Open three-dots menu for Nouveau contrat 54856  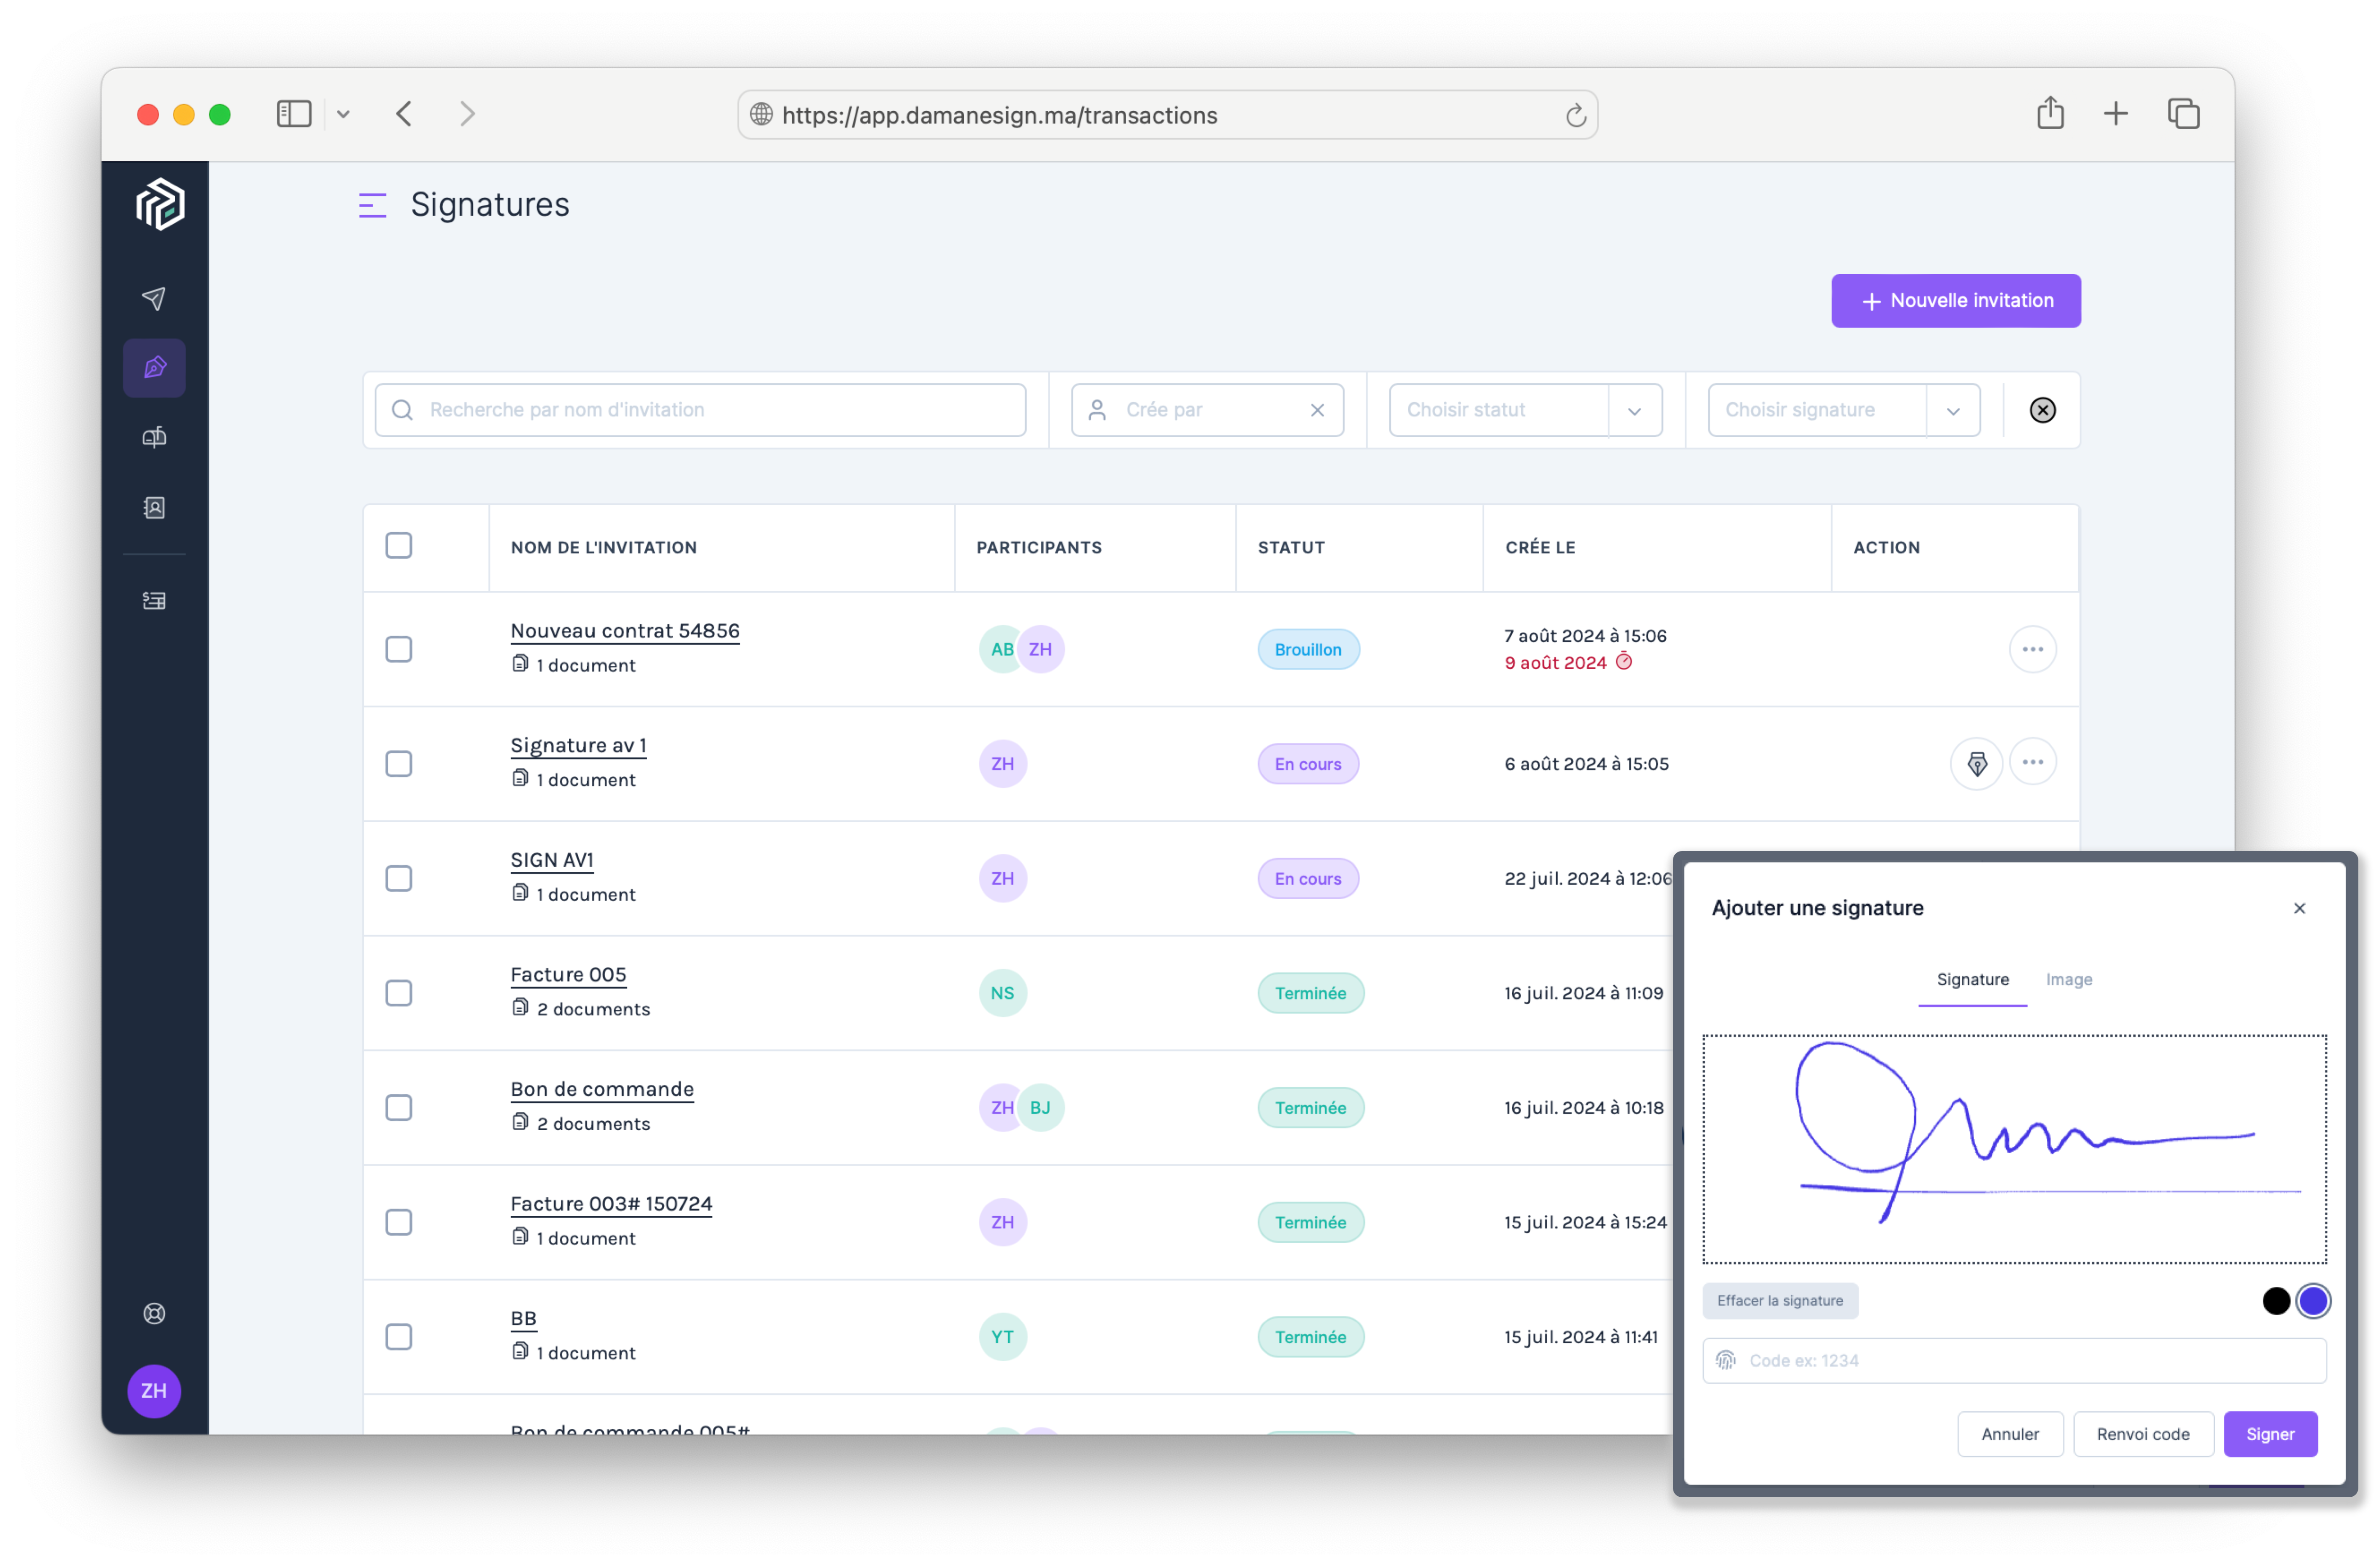[2032, 649]
